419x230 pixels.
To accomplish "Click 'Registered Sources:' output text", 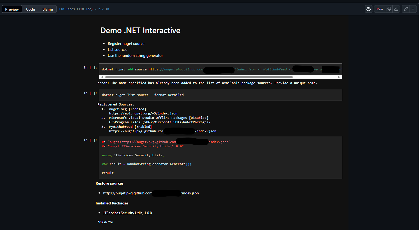I will (x=116, y=104).
